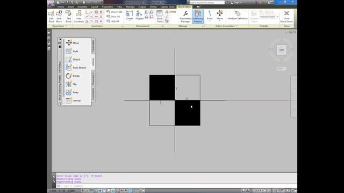Image resolution: width=344 pixels, height=193 pixels.
Task: Click the TOP face of the ViewCube
Action: click(282, 50)
